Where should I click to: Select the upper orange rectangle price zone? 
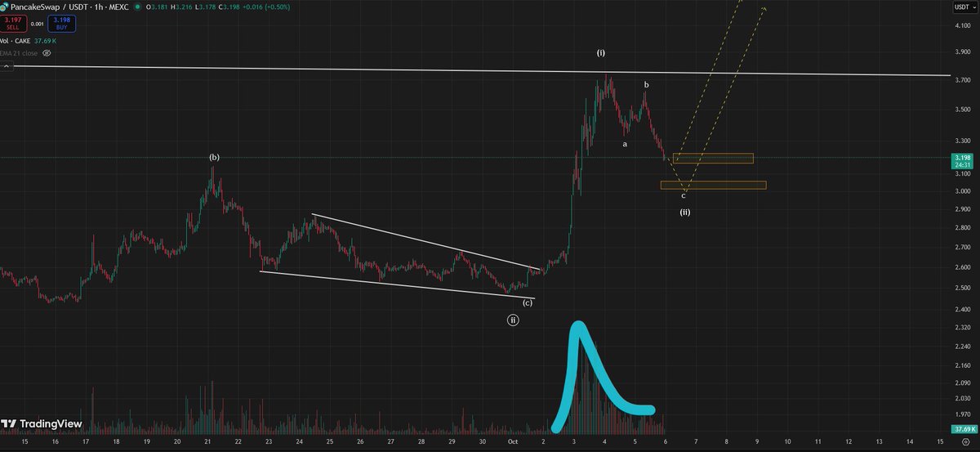pos(713,158)
